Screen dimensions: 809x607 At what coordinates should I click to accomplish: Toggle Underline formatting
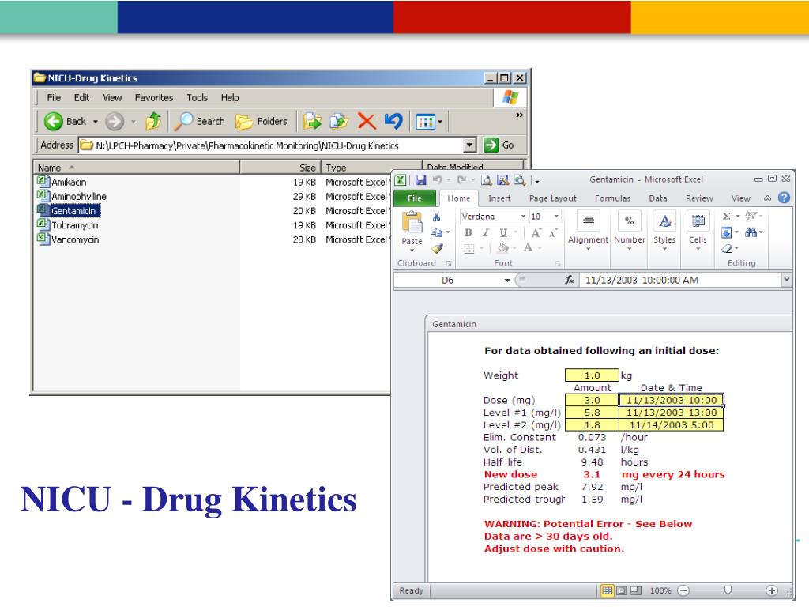[x=503, y=233]
